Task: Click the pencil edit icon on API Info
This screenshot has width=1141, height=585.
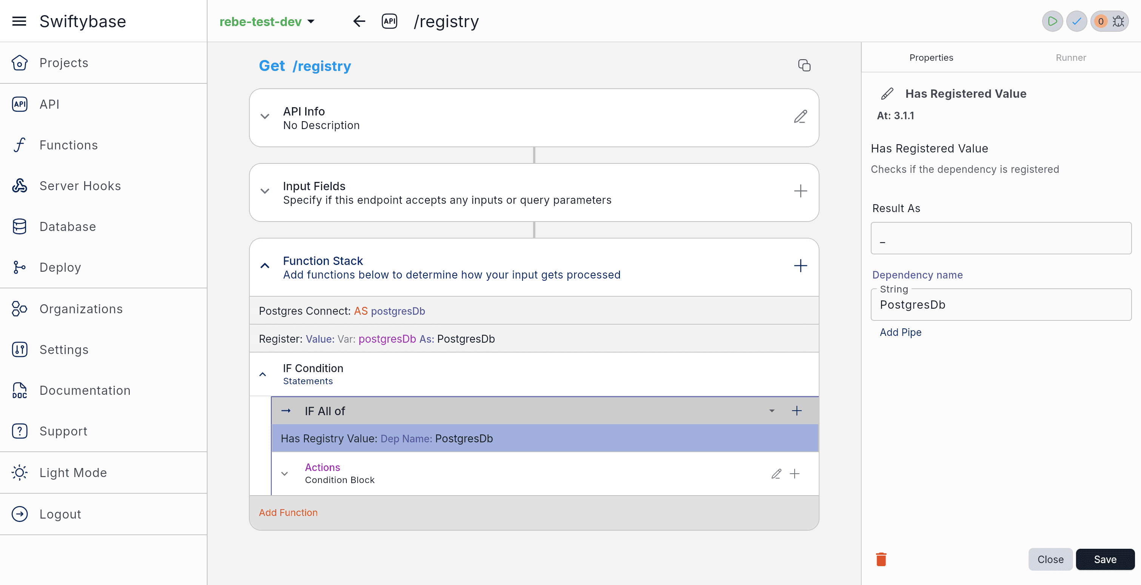Action: [x=800, y=117]
